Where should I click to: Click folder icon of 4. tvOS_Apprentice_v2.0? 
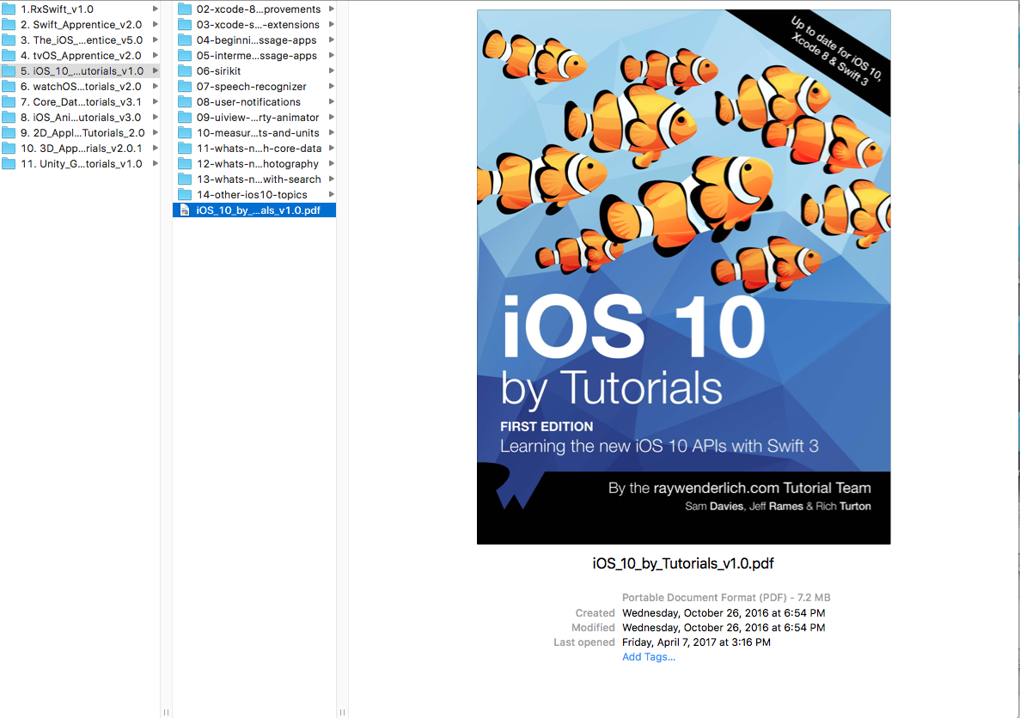click(x=9, y=55)
